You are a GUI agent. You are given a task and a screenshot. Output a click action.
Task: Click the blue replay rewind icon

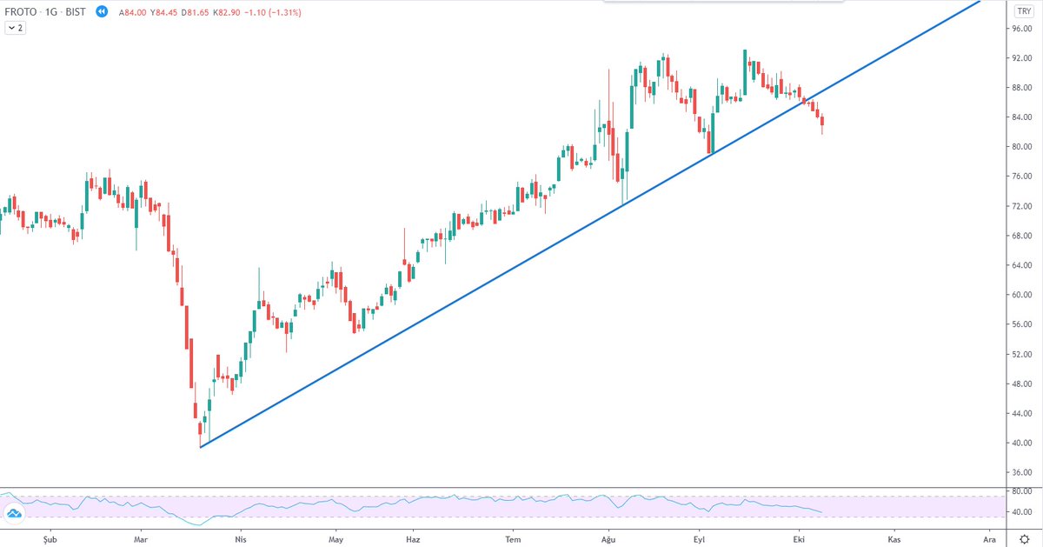point(102,11)
